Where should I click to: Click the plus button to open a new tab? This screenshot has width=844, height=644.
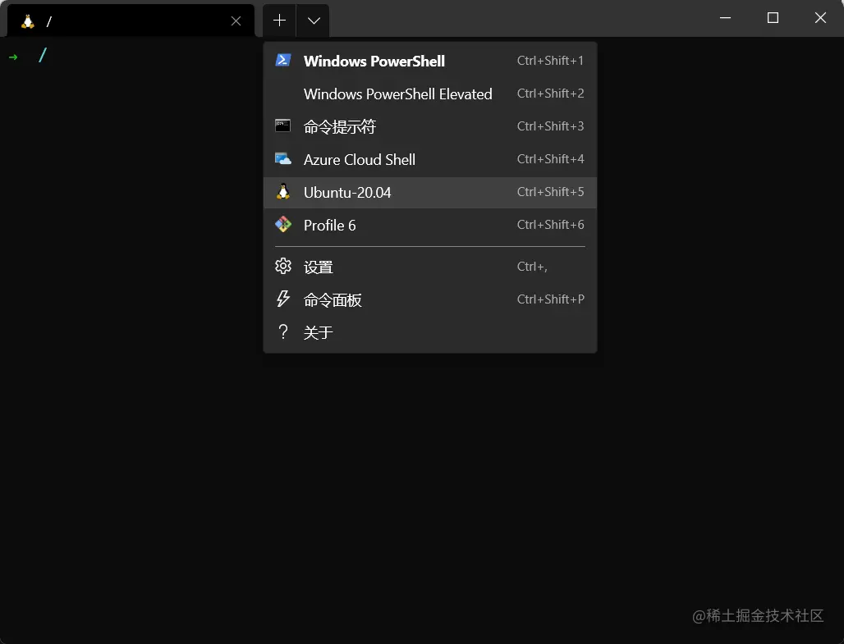point(280,20)
